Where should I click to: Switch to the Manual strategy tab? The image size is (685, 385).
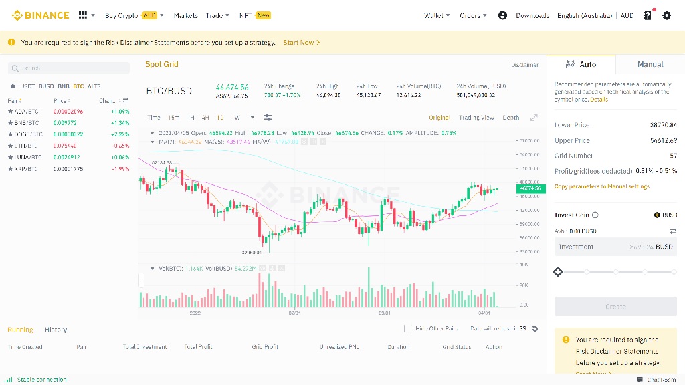pyautogui.click(x=650, y=64)
